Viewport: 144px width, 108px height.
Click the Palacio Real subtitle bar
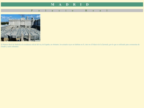click(x=72, y=11)
